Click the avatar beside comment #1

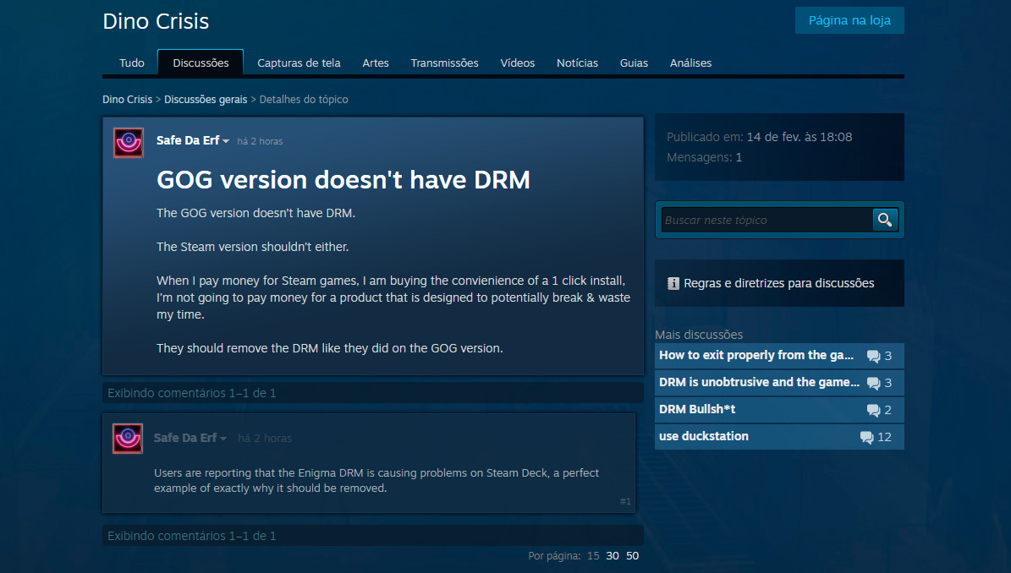[x=128, y=439]
